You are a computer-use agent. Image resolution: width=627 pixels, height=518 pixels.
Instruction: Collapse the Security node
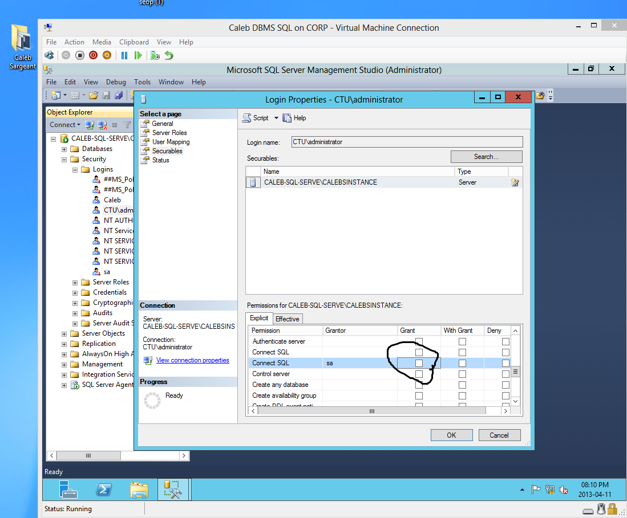pyautogui.click(x=64, y=160)
